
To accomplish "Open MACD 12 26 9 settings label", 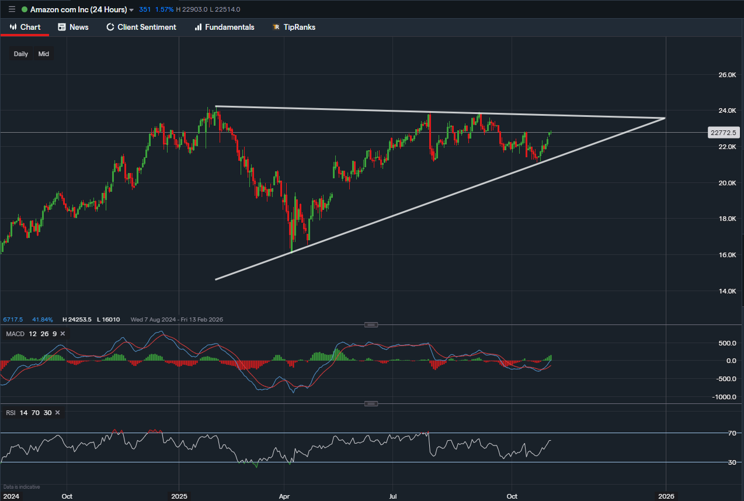I will coord(32,333).
